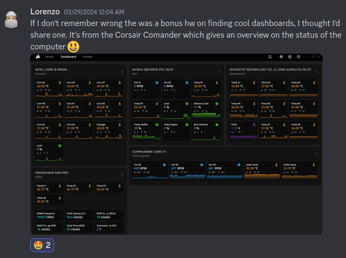The width and height of the screenshot is (346, 258).
Task: Click the Core #3 thermometer icon
Action: tap(60, 83)
